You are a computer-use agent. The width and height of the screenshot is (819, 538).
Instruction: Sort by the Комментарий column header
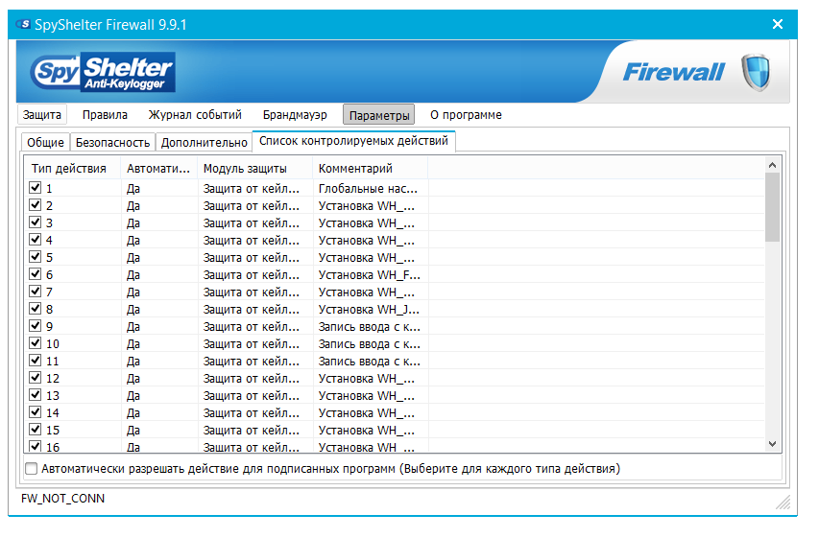[x=370, y=169]
